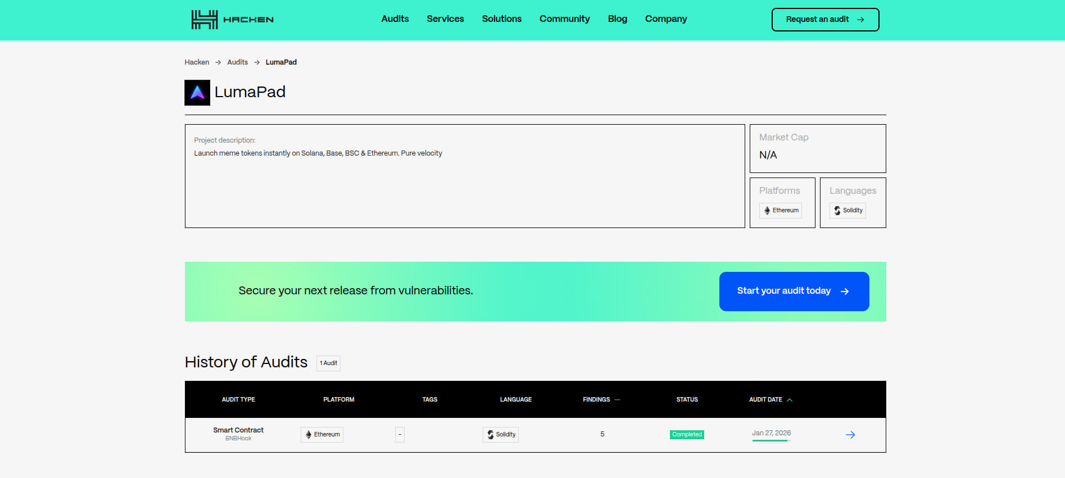Open the Solutions menu
This screenshot has height=478, width=1065.
pyautogui.click(x=502, y=19)
